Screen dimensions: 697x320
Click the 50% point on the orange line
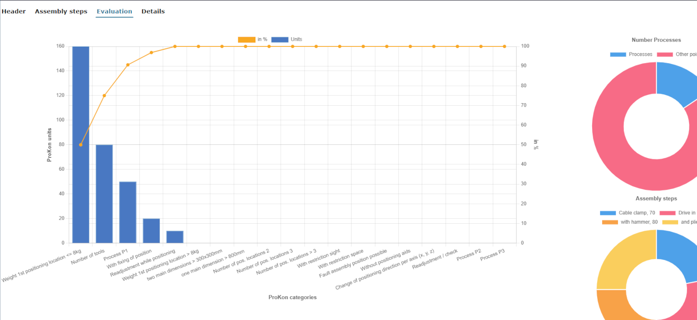point(81,145)
